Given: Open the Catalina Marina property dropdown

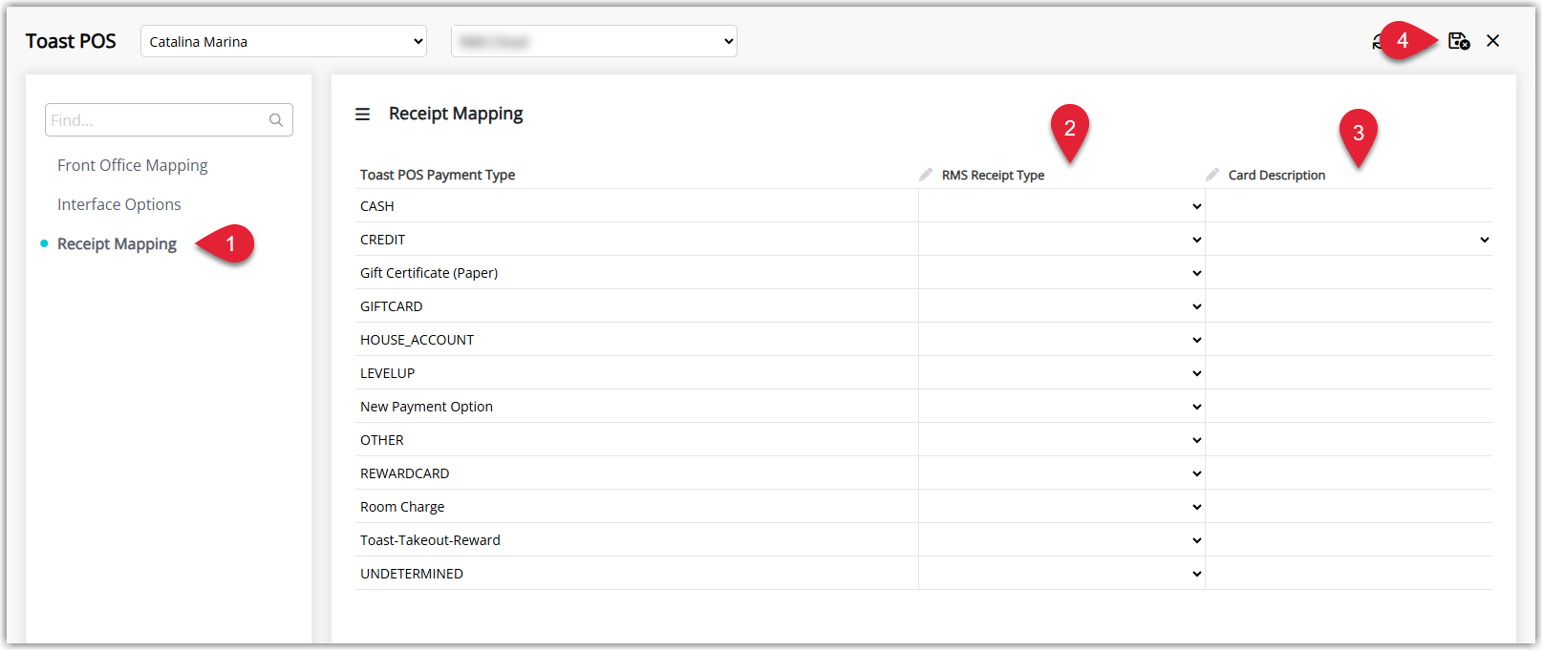Looking at the screenshot, I should [x=284, y=41].
